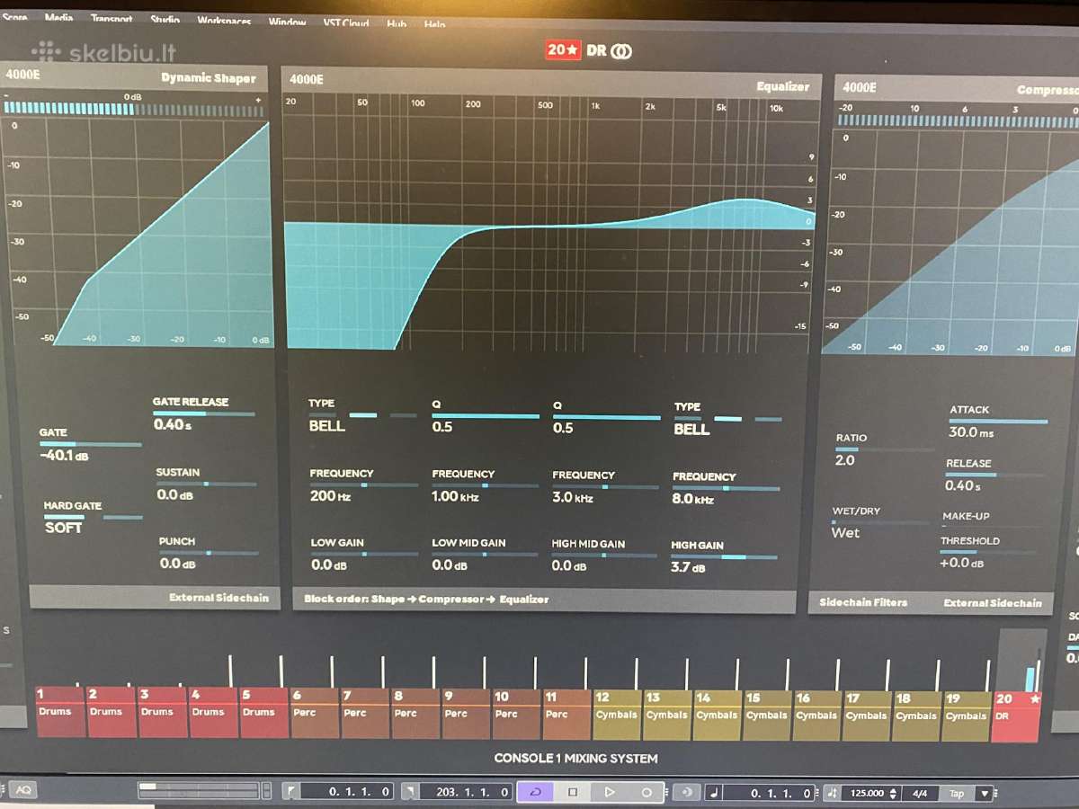This screenshot has height=809, width=1079.
Task: Click the HIGH GAIN slider at 3.7 dB
Action: [725, 557]
